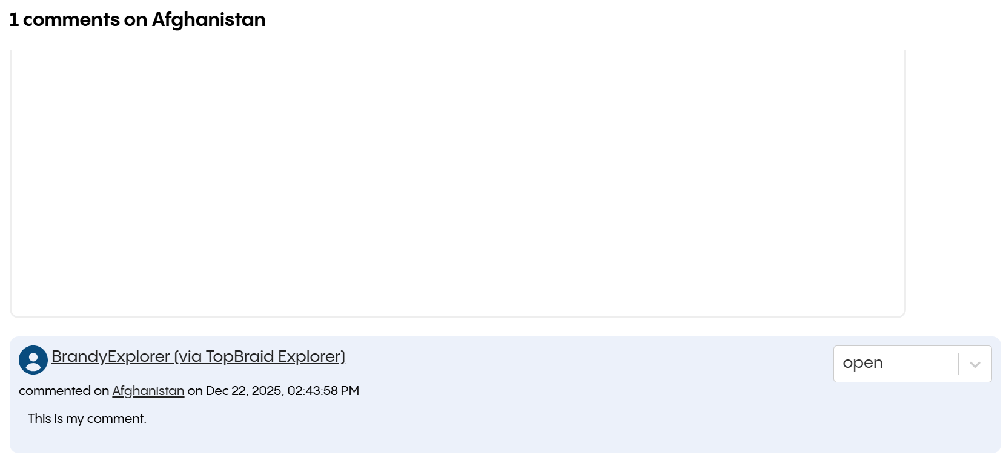Click the Afghanistan hyperlink under the username

(148, 391)
